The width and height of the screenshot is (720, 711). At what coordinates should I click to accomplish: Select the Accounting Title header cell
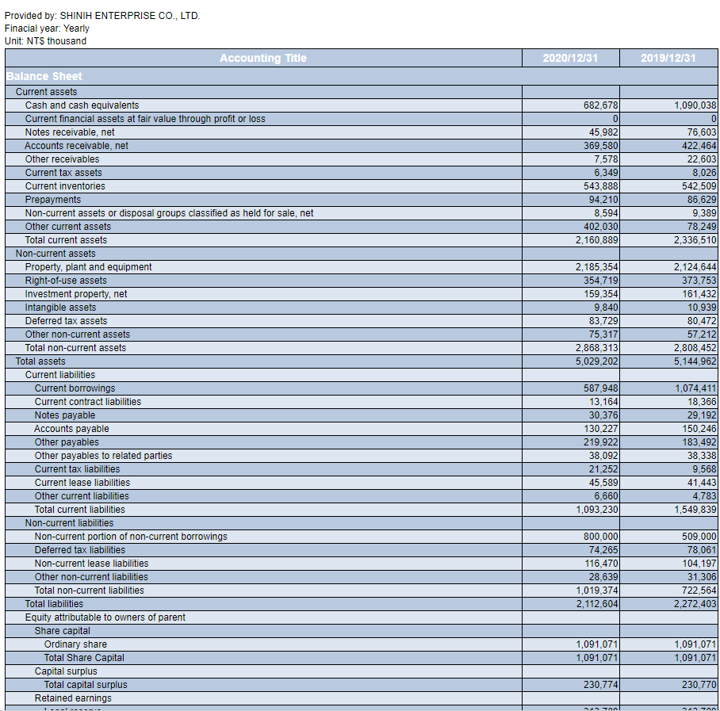tap(262, 58)
